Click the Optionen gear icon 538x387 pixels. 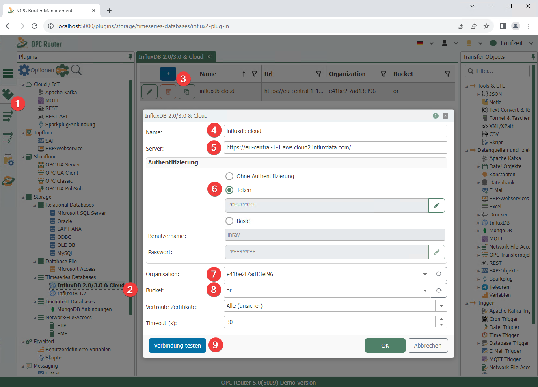[x=24, y=70]
